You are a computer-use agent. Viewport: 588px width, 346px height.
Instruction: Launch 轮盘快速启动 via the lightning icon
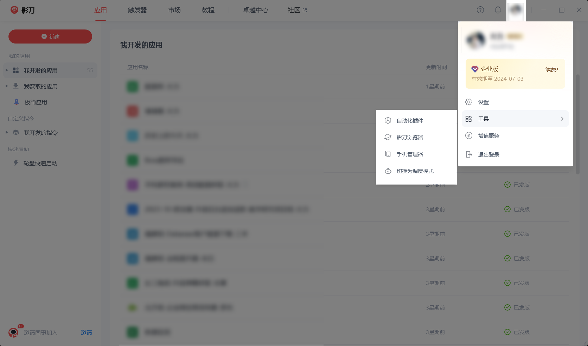pyautogui.click(x=15, y=163)
